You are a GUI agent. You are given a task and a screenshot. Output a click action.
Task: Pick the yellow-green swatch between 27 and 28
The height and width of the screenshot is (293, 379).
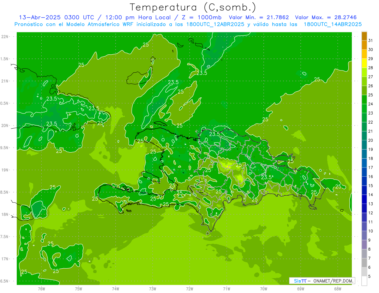[x=364, y=72]
